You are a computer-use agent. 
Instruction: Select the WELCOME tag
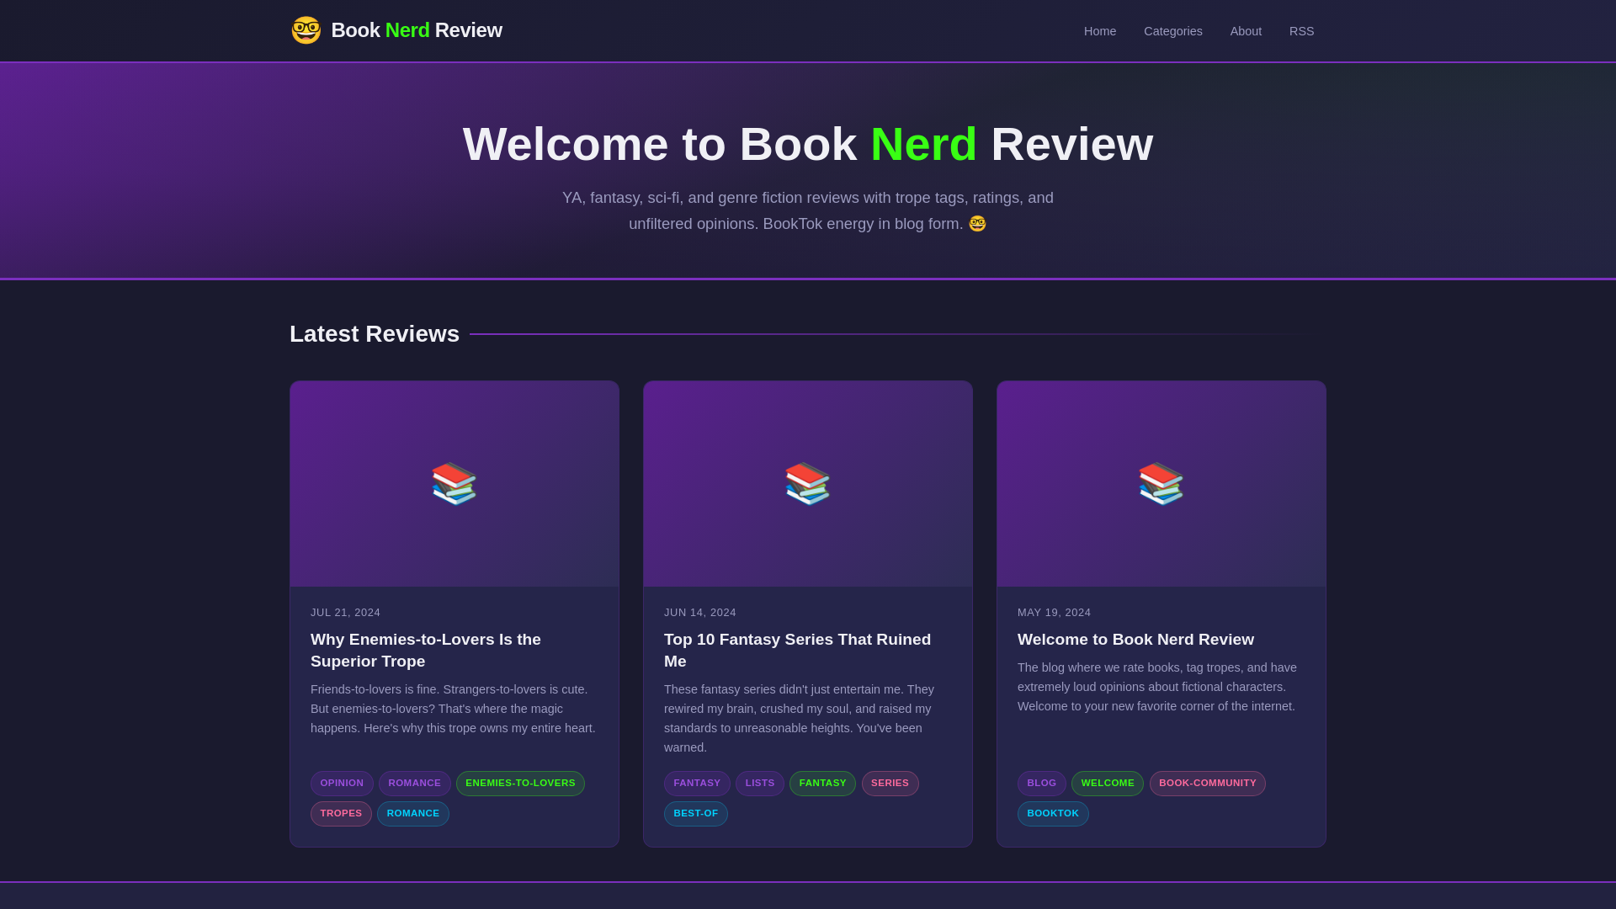pos(1108,784)
